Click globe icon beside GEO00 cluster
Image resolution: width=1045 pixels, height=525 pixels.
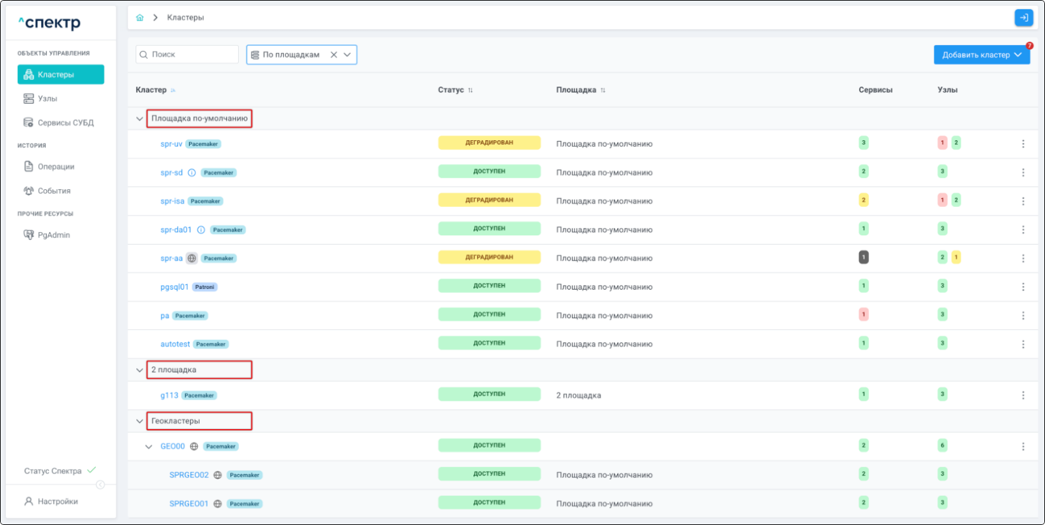pyautogui.click(x=194, y=446)
